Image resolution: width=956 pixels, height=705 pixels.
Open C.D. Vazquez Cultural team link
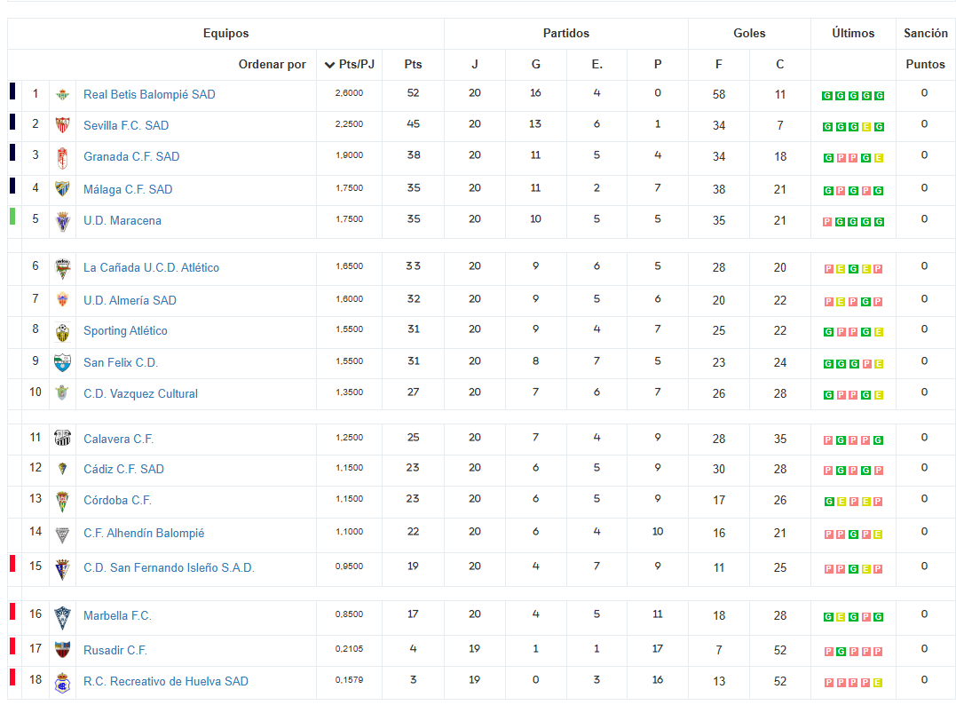pos(141,394)
